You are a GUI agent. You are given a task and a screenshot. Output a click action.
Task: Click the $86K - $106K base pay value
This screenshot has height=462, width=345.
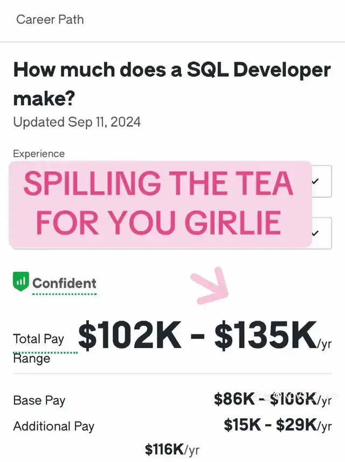265,400
